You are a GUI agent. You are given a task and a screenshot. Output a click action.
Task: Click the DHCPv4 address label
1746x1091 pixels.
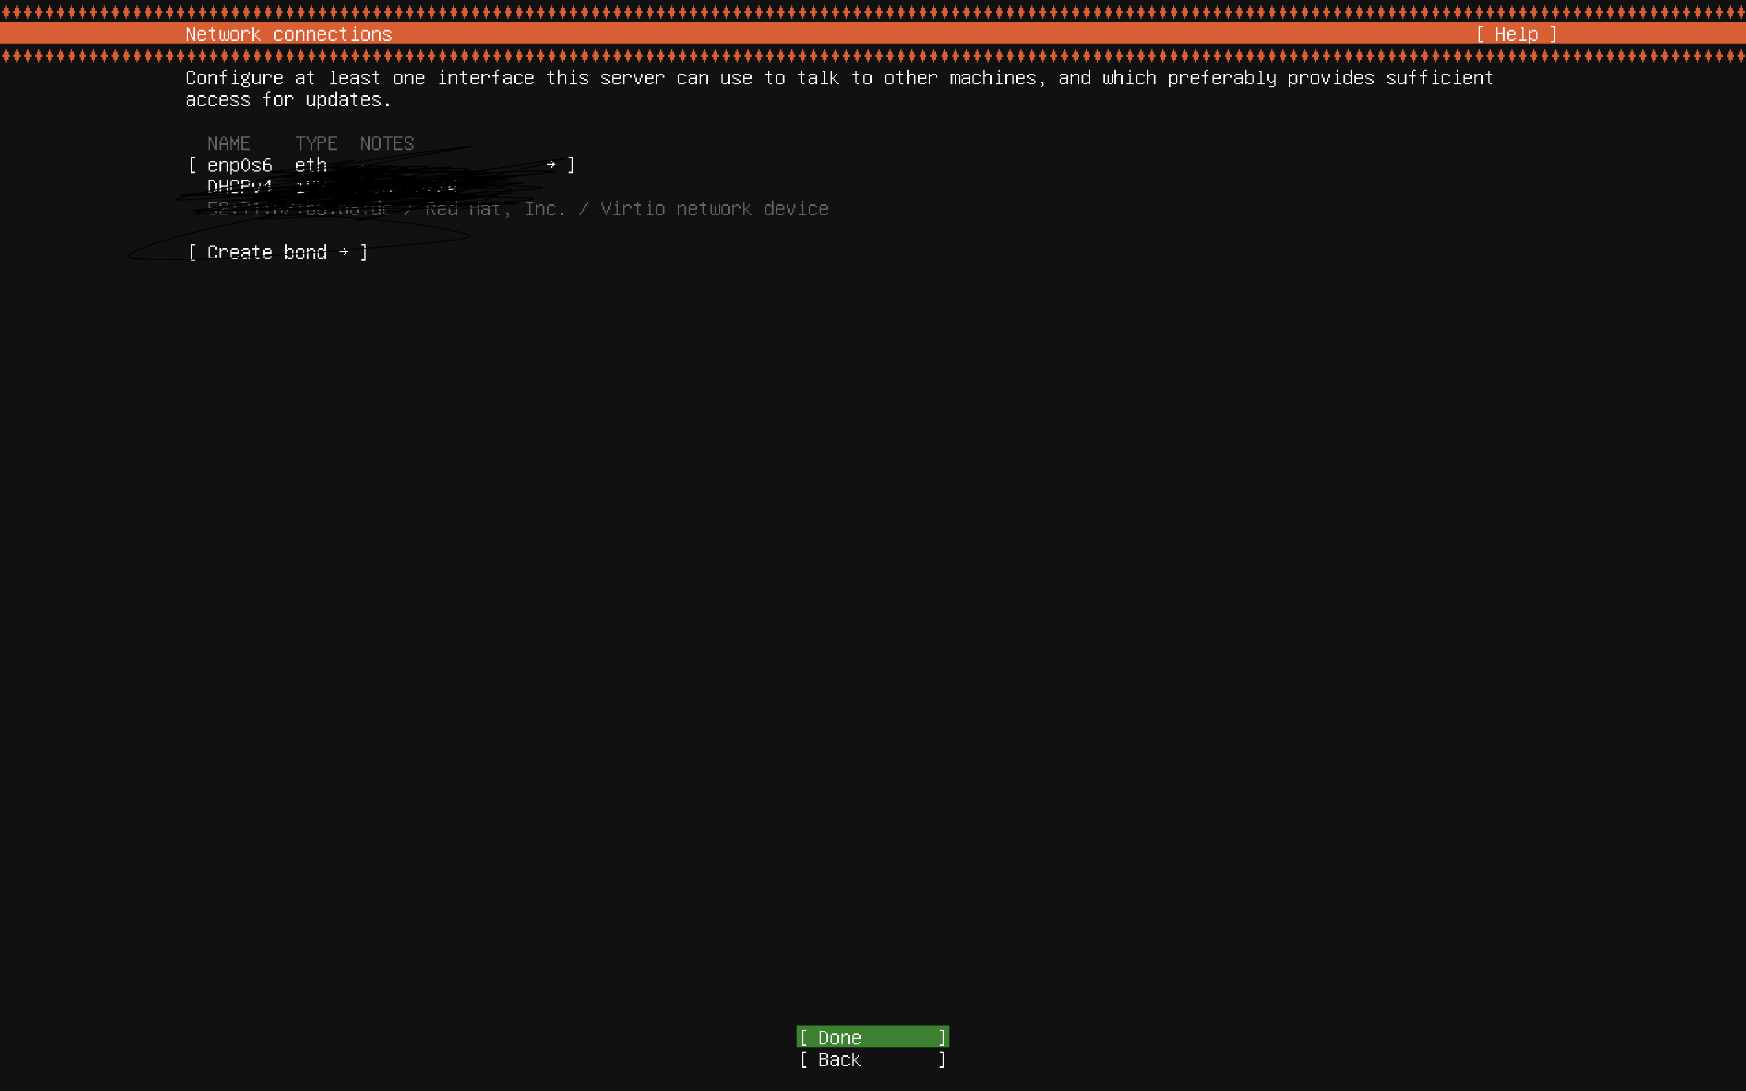(x=239, y=187)
